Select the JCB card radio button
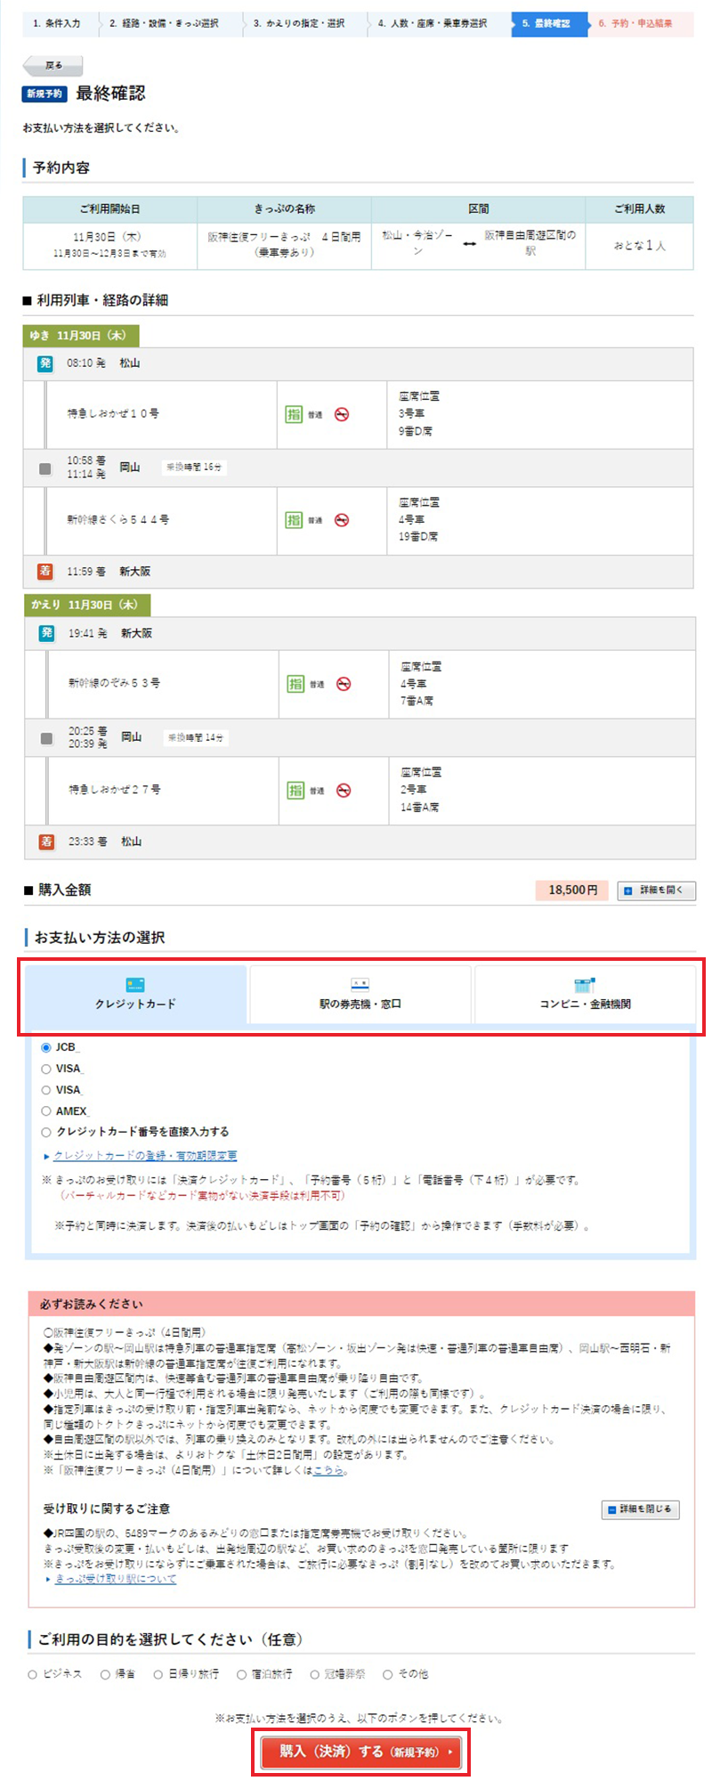The height and width of the screenshot is (1781, 712). (x=46, y=1047)
